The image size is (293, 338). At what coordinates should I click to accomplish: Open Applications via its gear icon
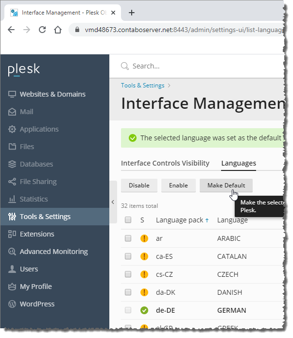12,129
